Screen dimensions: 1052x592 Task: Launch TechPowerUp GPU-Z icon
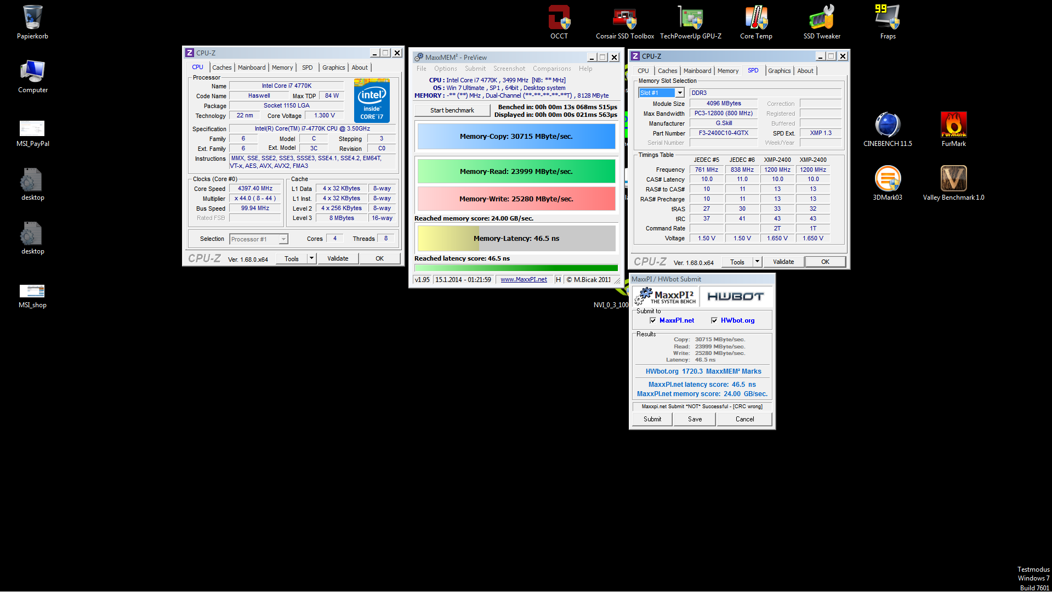[x=691, y=22]
